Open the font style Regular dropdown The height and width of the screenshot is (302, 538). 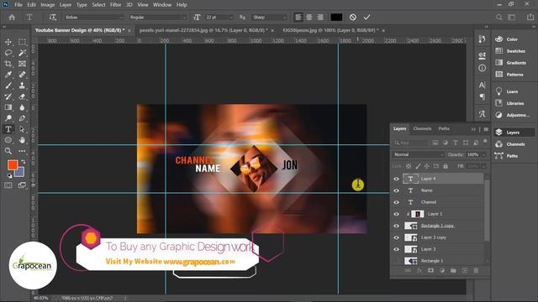coord(158,17)
